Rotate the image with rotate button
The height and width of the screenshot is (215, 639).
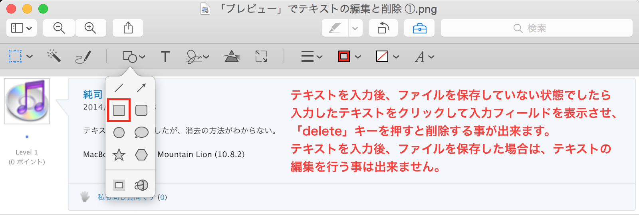point(383,28)
